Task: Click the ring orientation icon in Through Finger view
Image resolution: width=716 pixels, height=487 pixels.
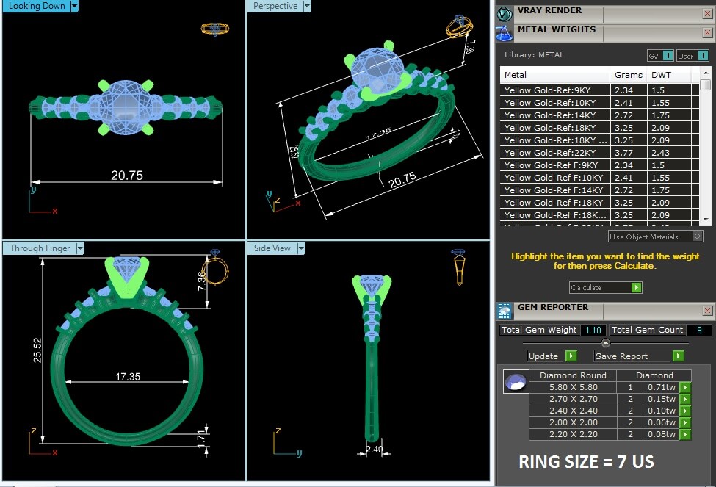Action: coord(216,269)
